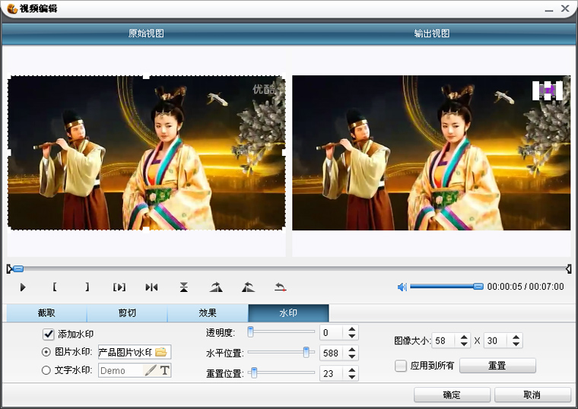Screen dimensions: 578x409
Task: Toggle the 添加水印 checkbox
Action: tap(48, 334)
